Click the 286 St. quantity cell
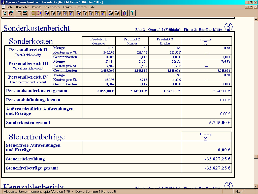Viewport: 258px width, 194px height. coord(143,62)
